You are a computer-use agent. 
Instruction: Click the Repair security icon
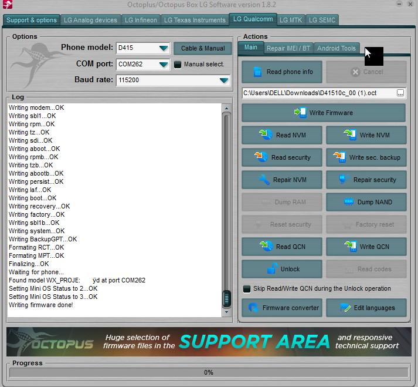[344, 179]
